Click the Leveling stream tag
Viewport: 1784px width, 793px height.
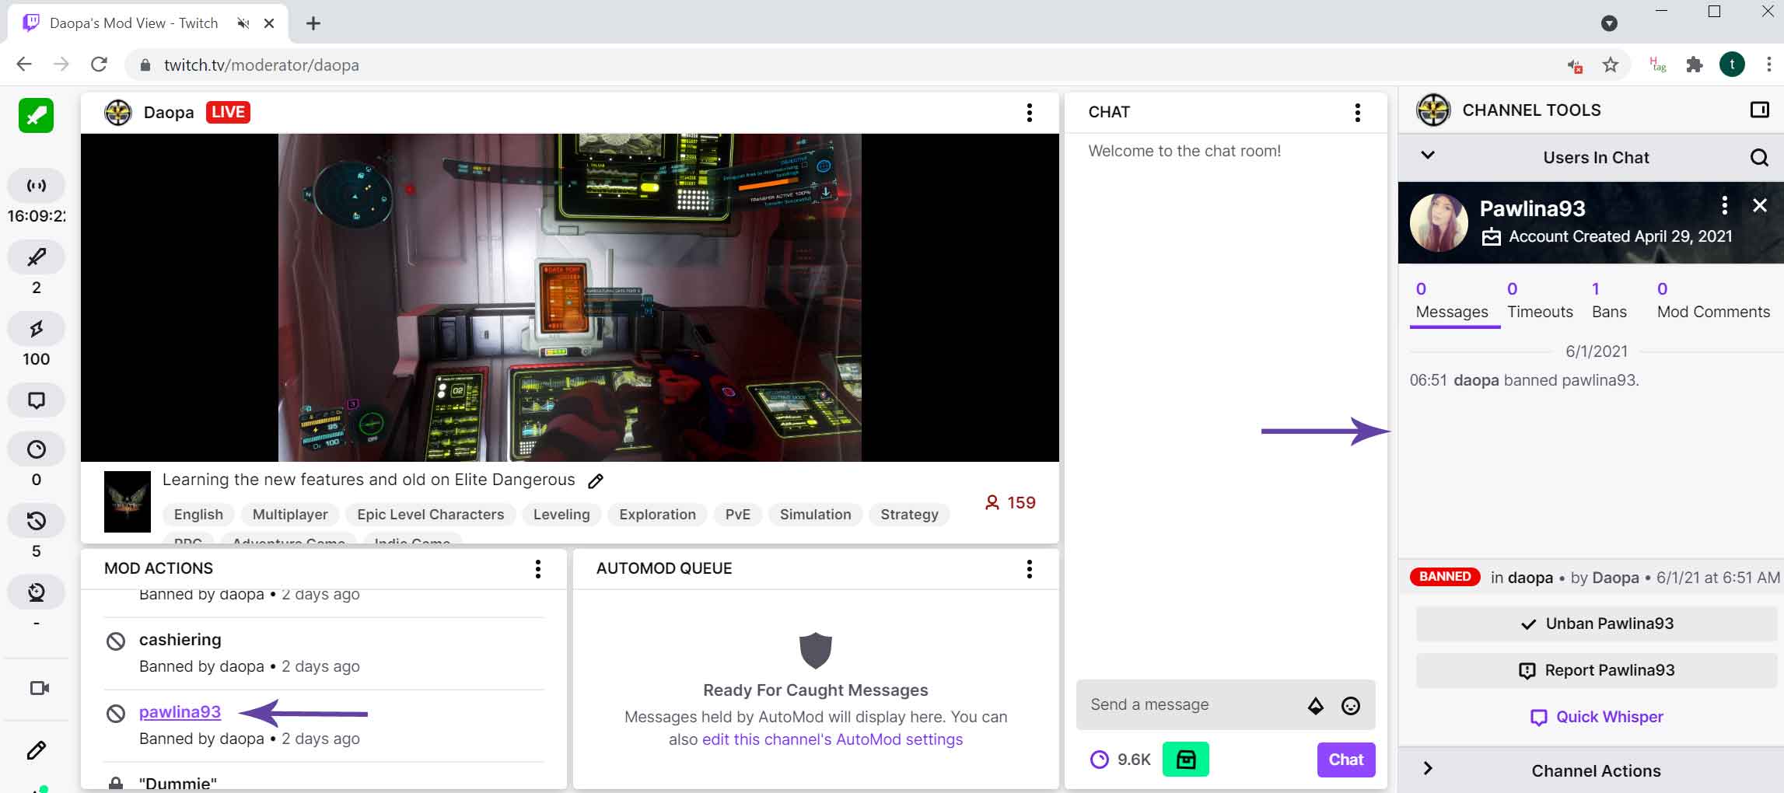[x=561, y=515]
